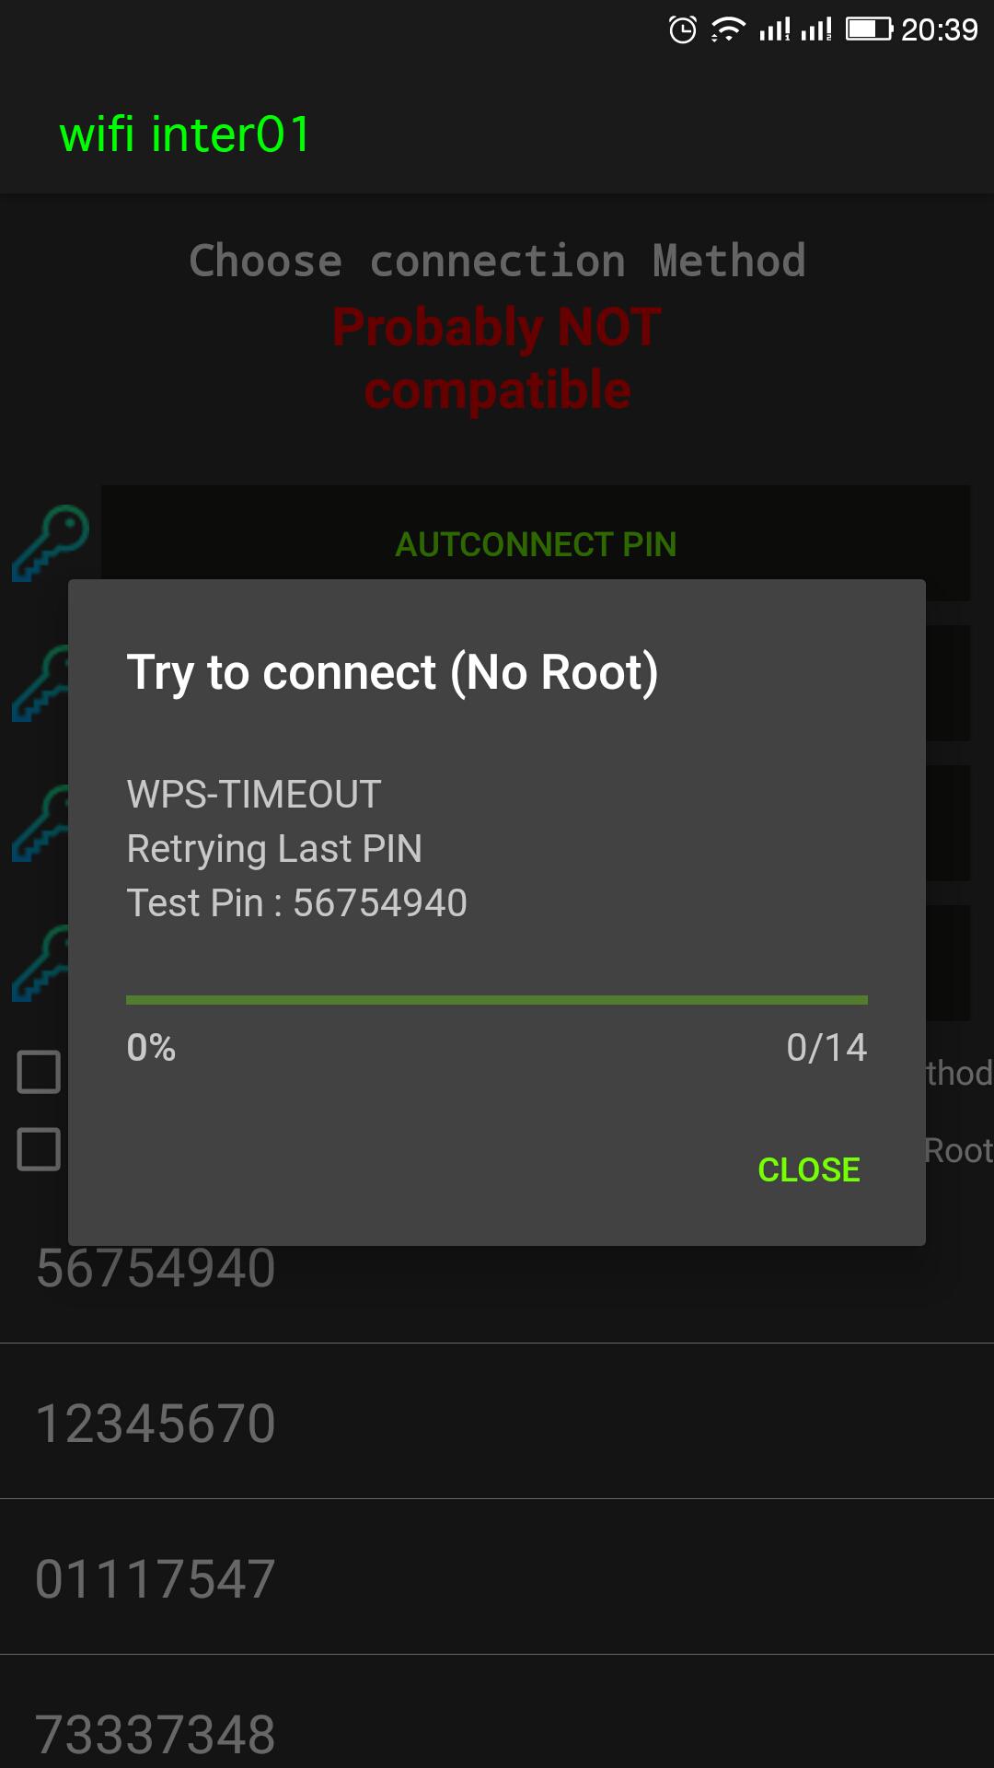Viewport: 994px width, 1768px height.
Task: Tap the Wi-Fi signal status icon
Action: (727, 30)
